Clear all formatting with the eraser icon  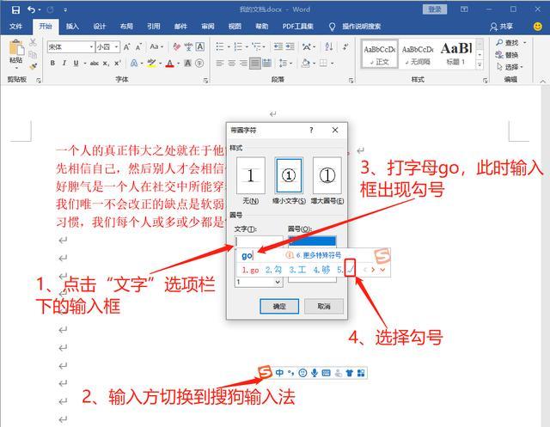click(176, 46)
